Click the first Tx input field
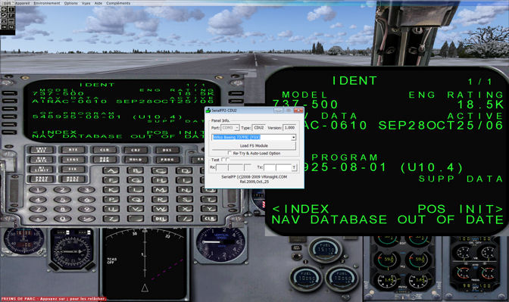The height and width of the screenshot is (302, 509). 270,167
